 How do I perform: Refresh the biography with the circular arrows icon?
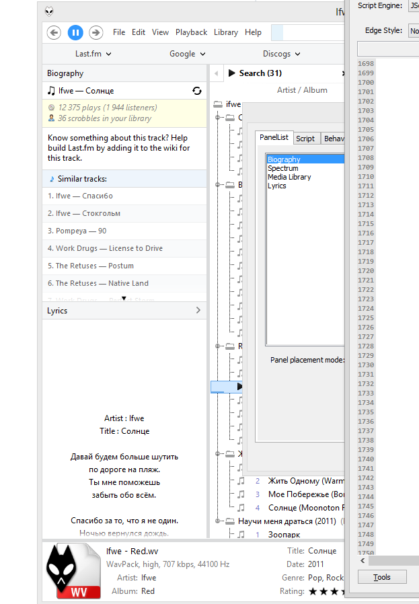(x=197, y=91)
